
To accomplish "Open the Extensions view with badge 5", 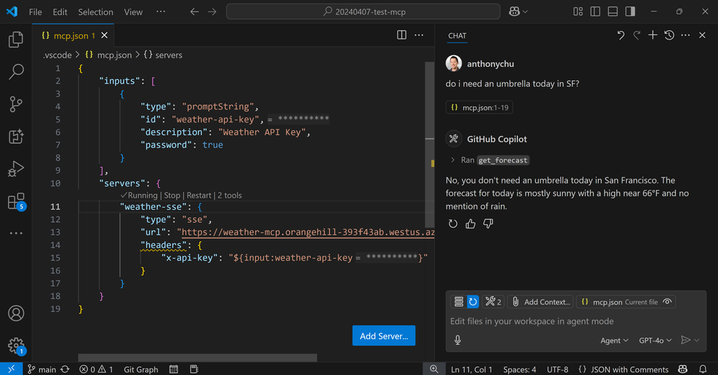I will coord(16,201).
